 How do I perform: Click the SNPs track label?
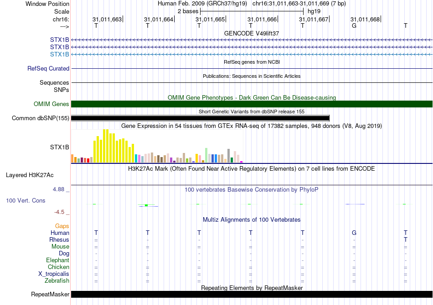point(62,90)
